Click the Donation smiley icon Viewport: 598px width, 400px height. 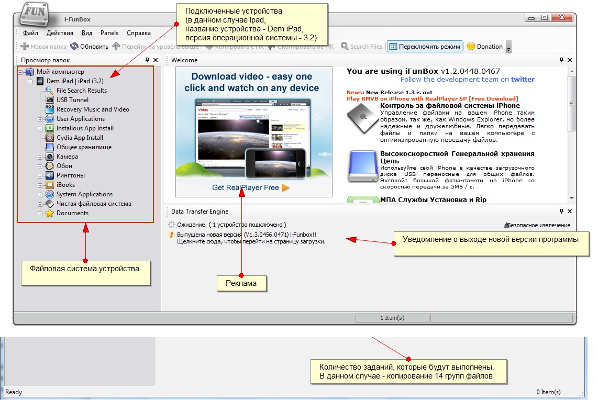471,46
